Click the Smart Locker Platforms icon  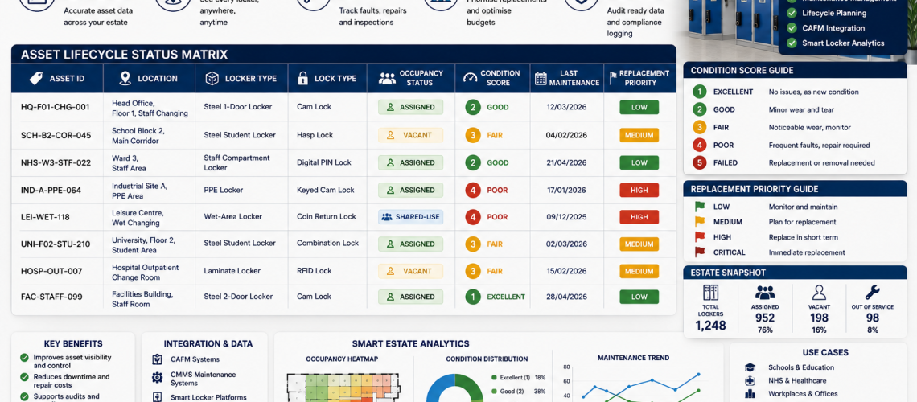coord(157,396)
